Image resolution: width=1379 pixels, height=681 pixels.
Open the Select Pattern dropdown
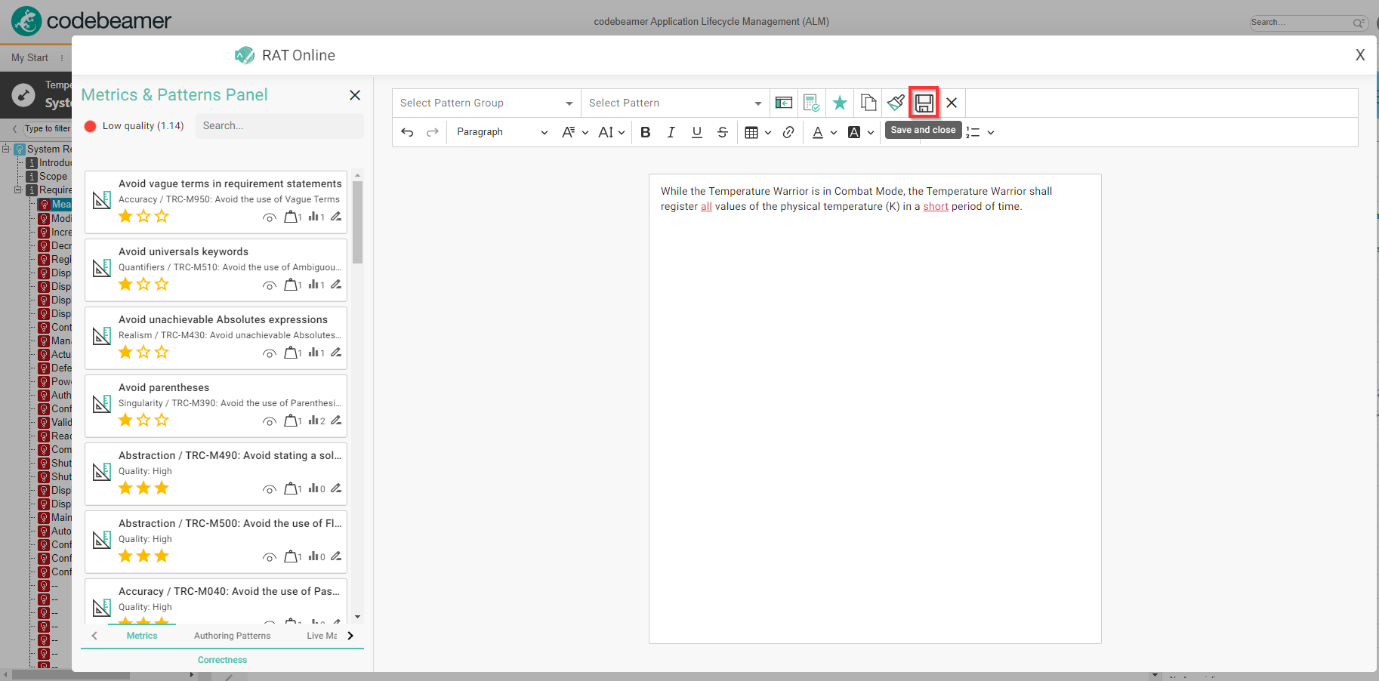(675, 103)
